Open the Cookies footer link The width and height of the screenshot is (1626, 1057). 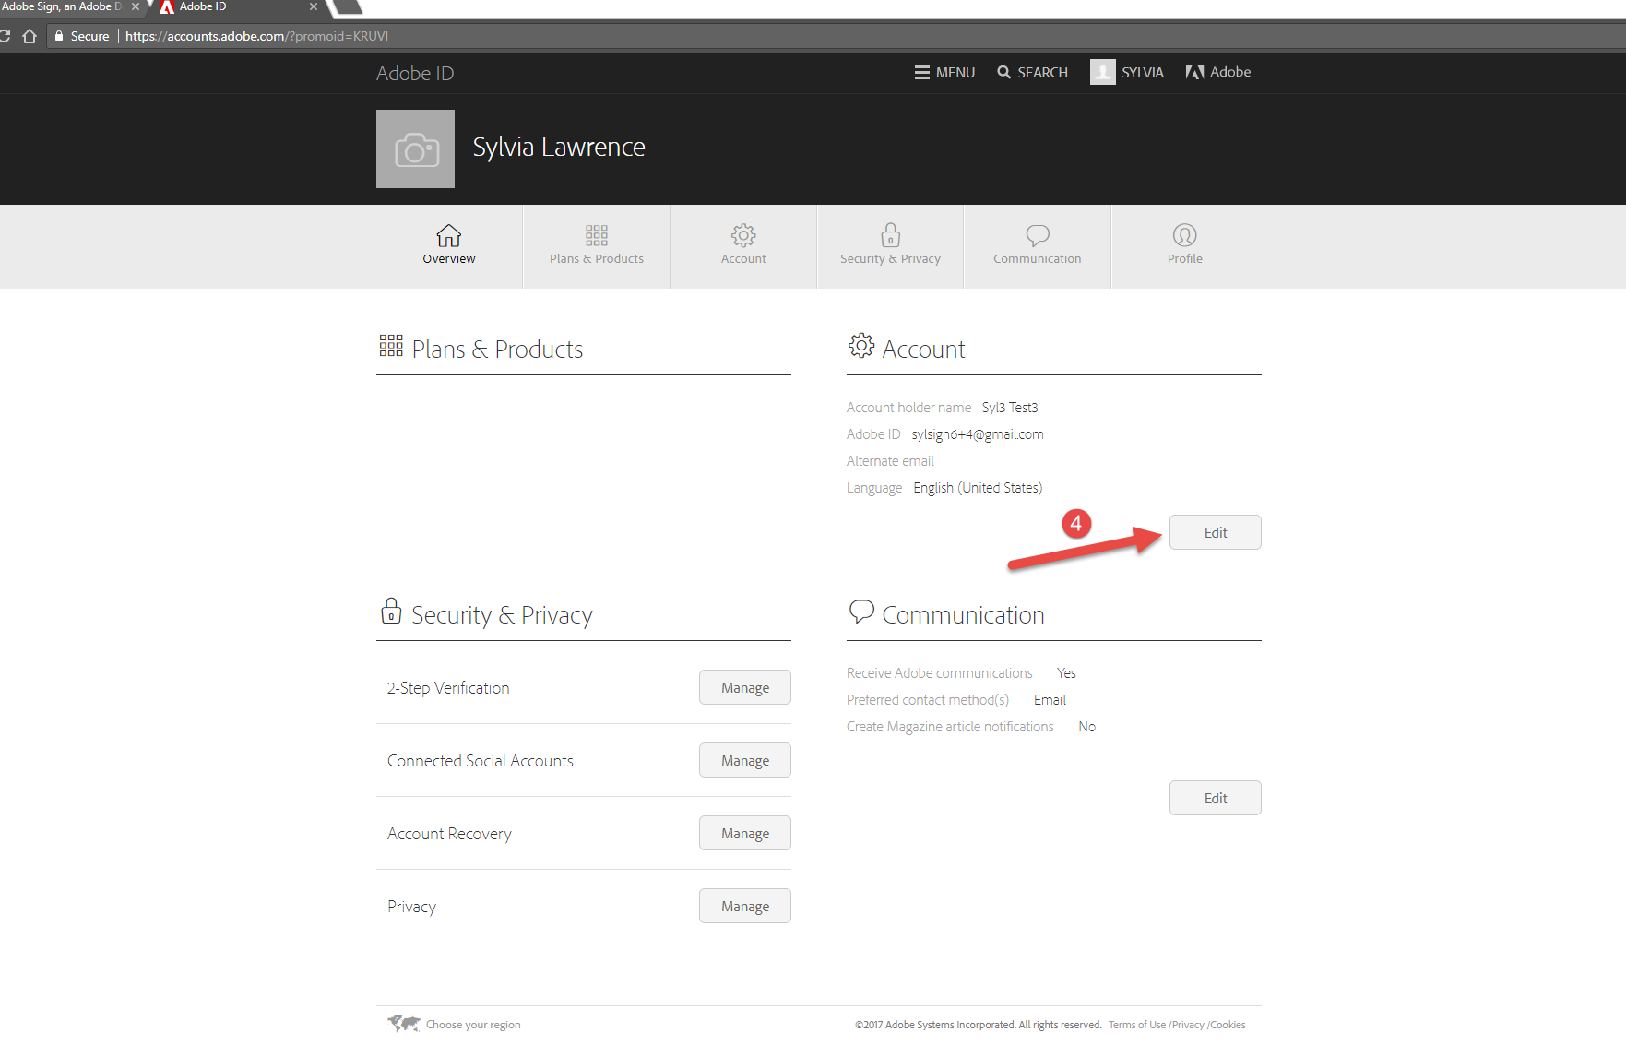(1228, 1025)
